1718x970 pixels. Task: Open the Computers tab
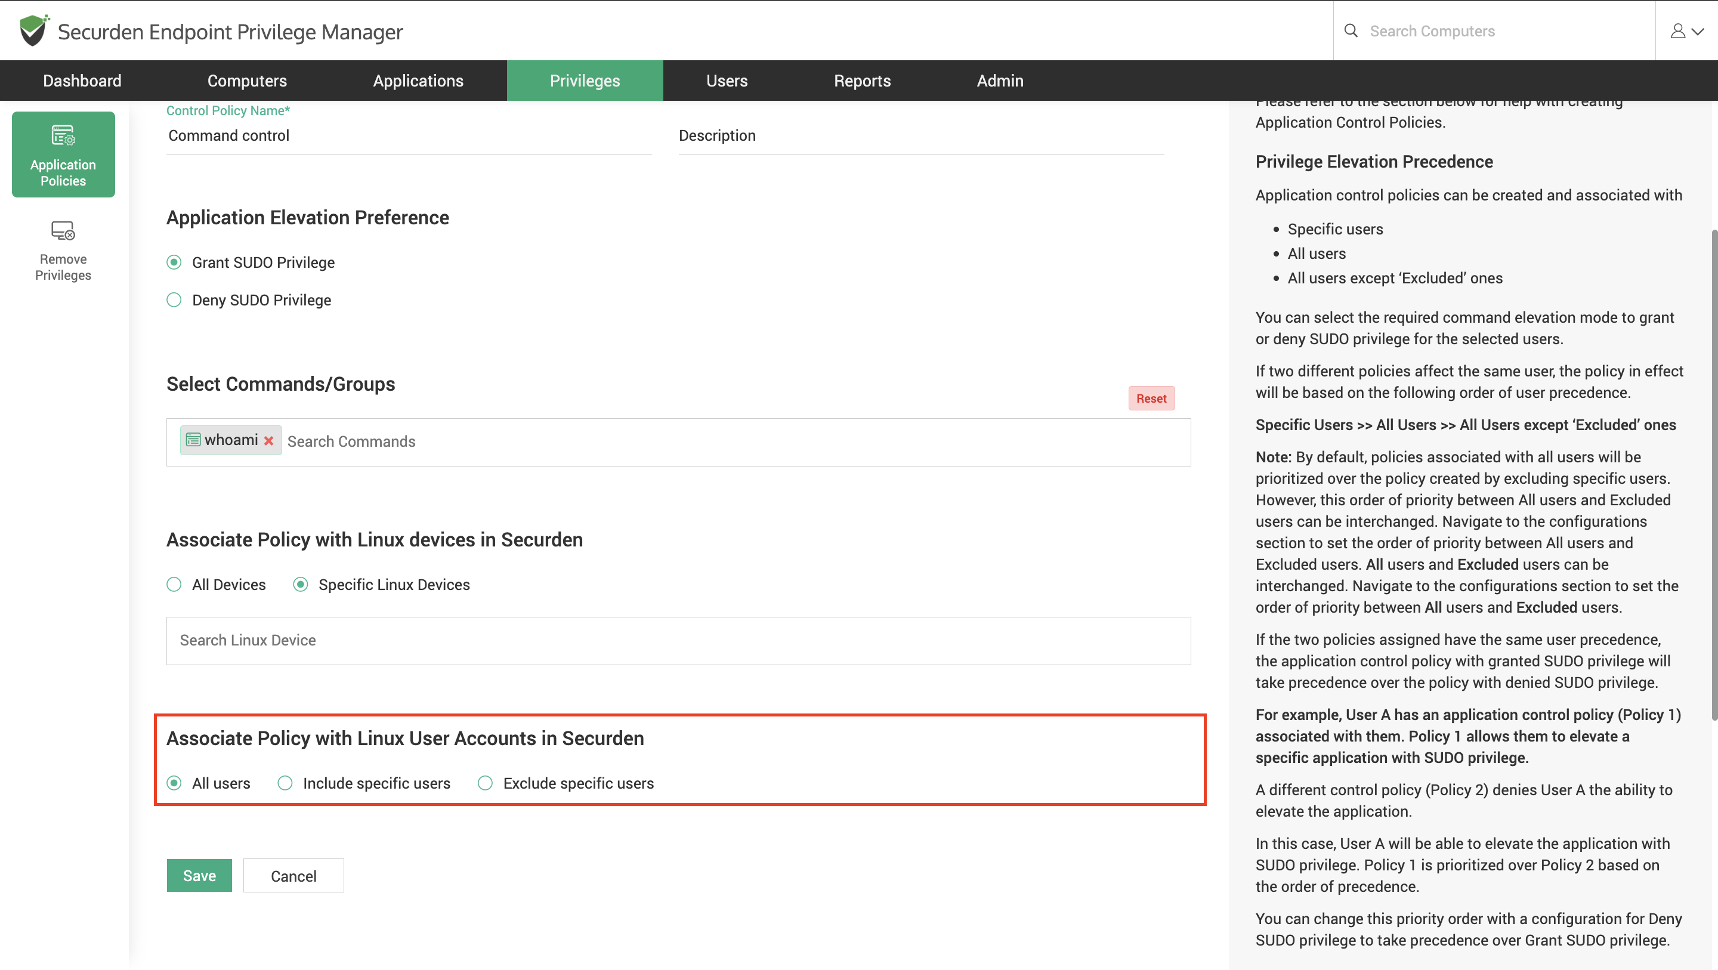pyautogui.click(x=248, y=81)
